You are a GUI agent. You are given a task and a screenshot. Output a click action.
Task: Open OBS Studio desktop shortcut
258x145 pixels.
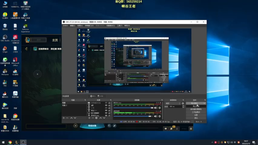pyautogui.click(x=5, y=38)
